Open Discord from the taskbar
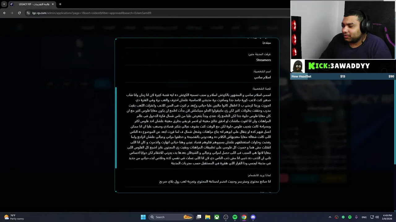Viewport: 396px width, 222px height. click(x=253, y=217)
